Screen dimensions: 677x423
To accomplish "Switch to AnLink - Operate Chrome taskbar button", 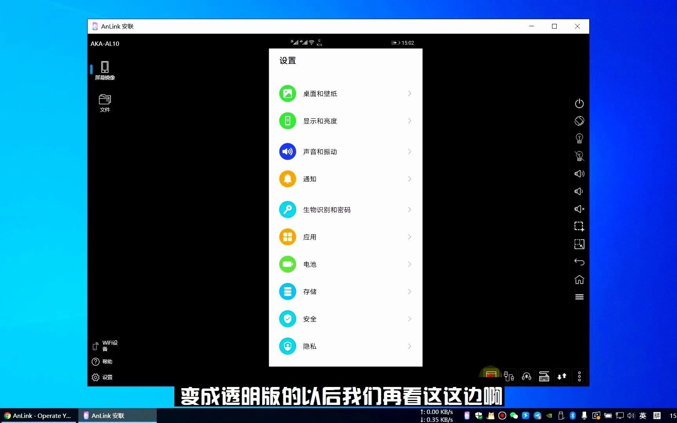I will (x=38, y=416).
